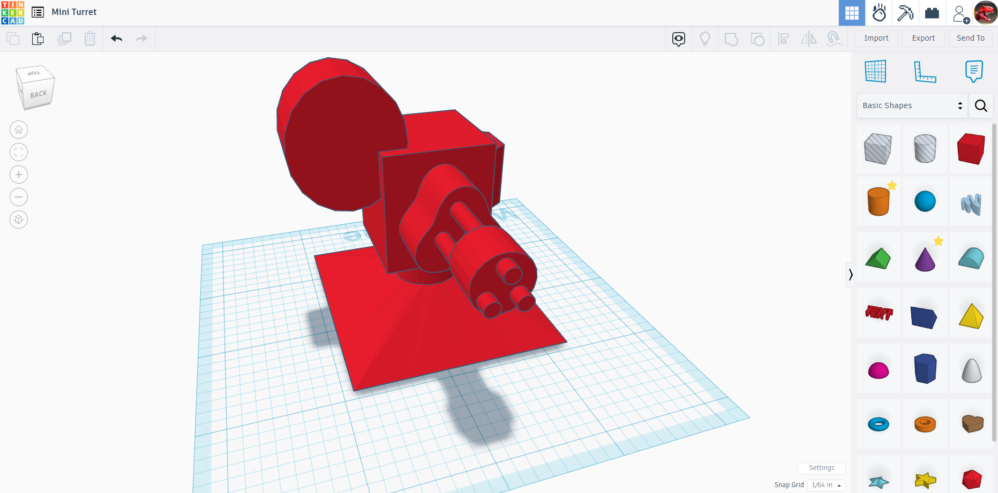Open the Align tool

coord(783,39)
